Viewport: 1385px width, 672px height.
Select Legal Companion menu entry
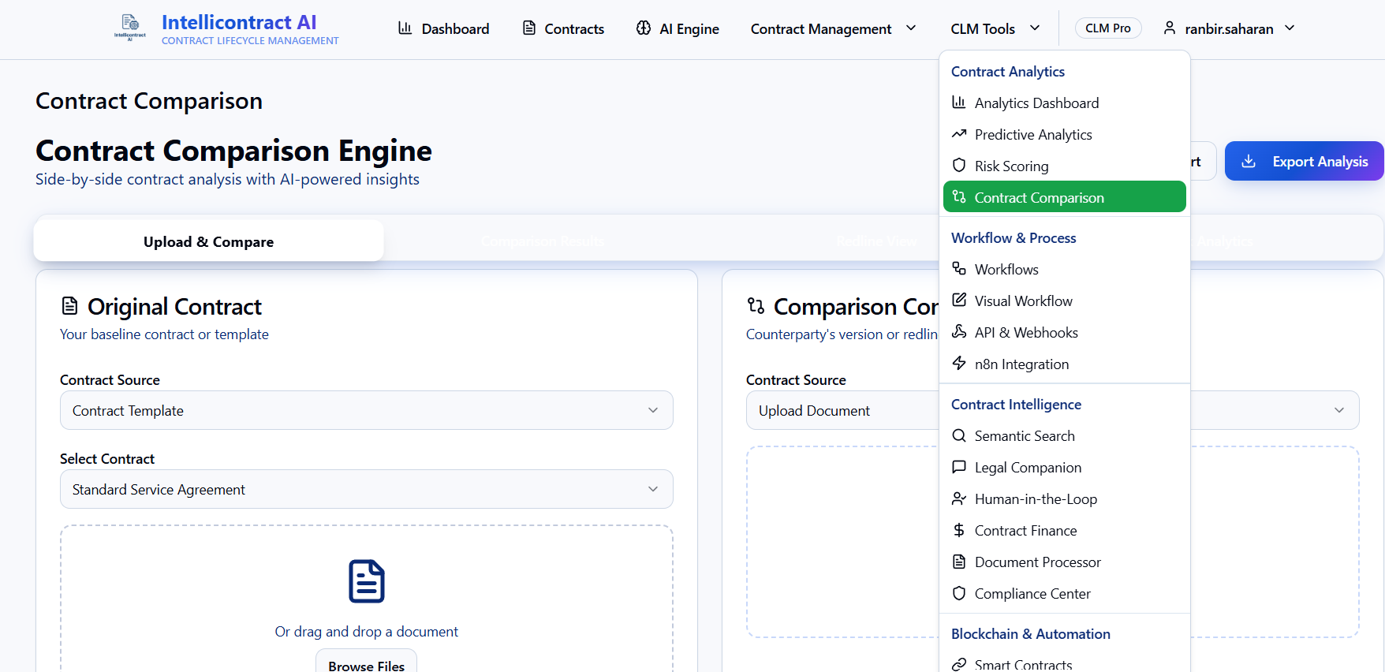pyautogui.click(x=1065, y=467)
